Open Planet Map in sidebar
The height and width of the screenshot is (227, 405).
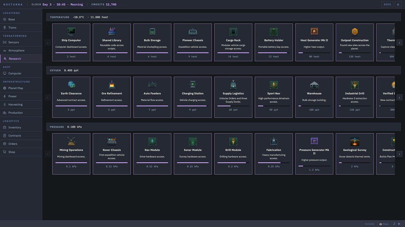tap(21, 88)
